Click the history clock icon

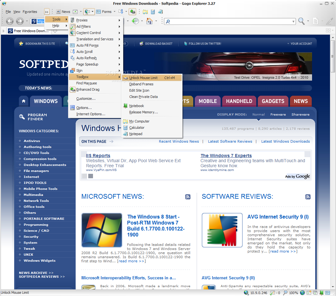pos(135,21)
